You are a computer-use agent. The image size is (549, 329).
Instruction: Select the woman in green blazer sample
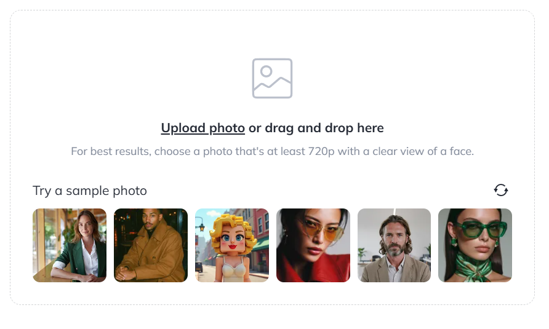70,245
